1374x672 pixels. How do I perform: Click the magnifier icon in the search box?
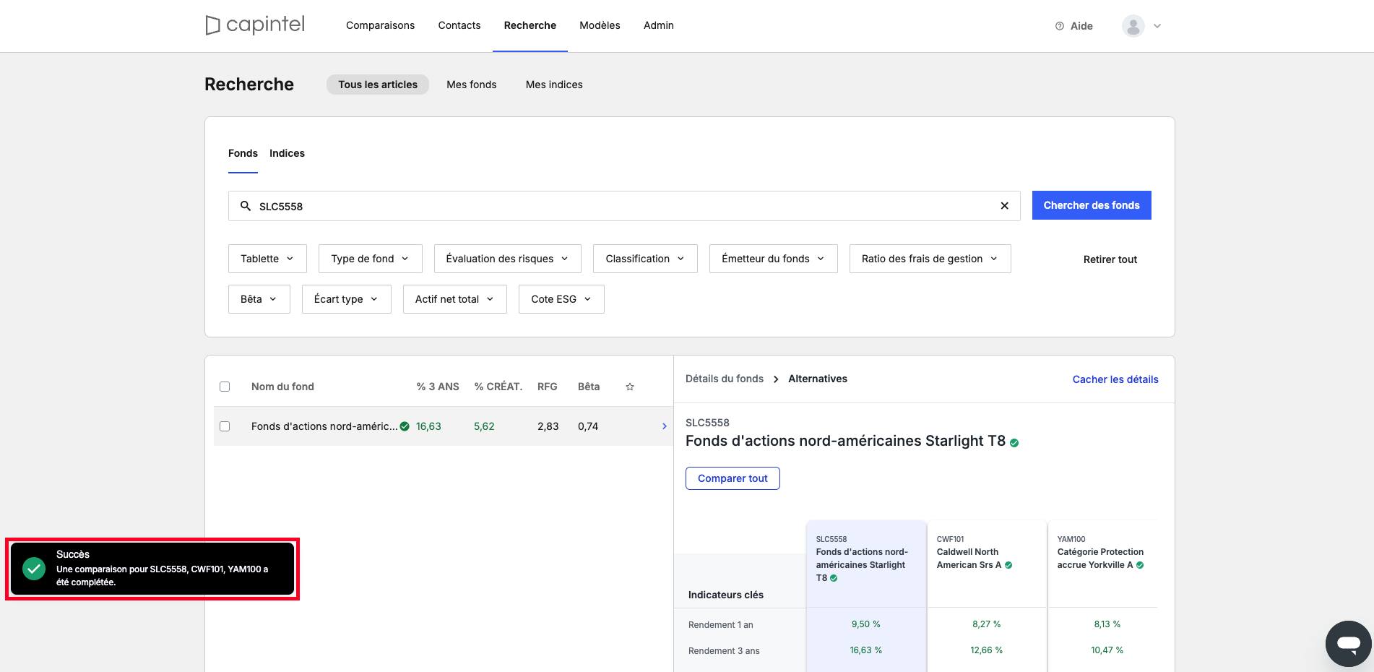pyautogui.click(x=246, y=206)
